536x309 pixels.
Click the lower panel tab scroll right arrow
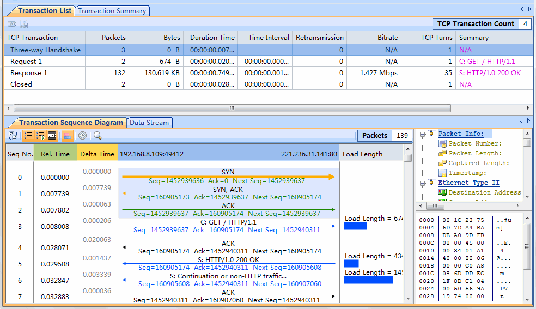click(528, 121)
